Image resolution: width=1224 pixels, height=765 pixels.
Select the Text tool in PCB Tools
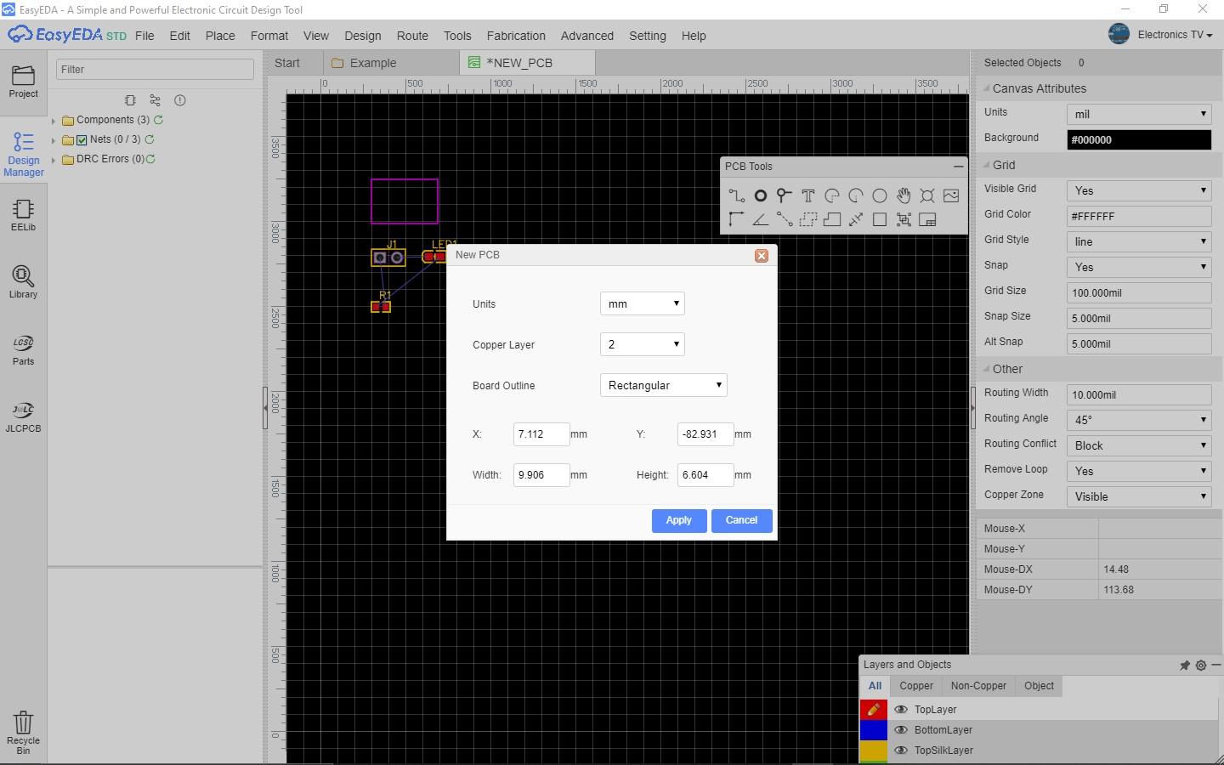[x=808, y=195]
